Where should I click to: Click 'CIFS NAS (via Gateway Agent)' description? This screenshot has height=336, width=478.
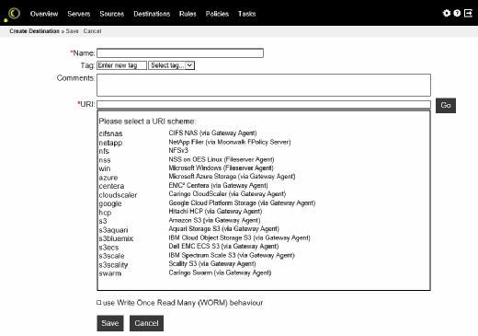coord(212,133)
